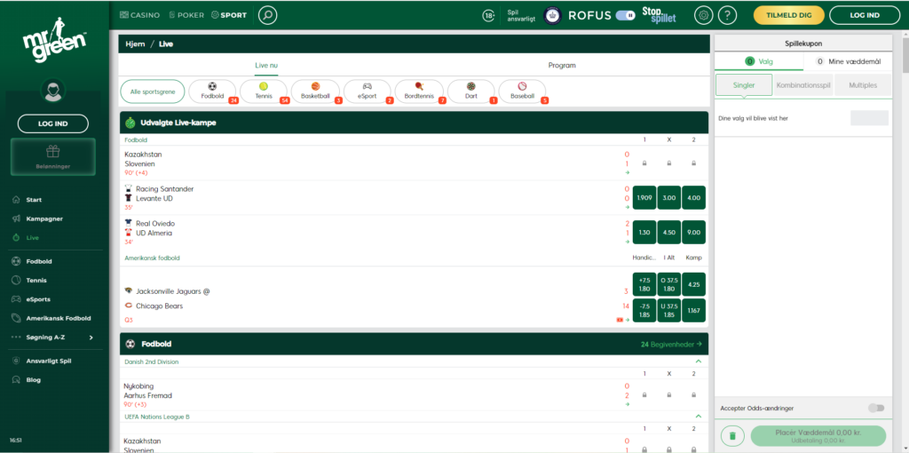Click Placér Væddemål button
Image resolution: width=909 pixels, height=453 pixels.
click(x=818, y=435)
